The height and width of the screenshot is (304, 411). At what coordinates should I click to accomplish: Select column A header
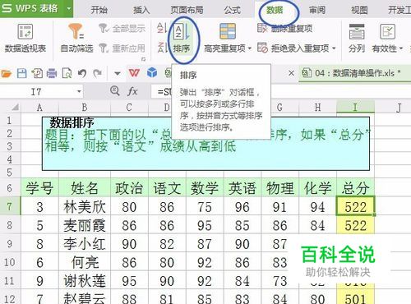[x=39, y=108]
